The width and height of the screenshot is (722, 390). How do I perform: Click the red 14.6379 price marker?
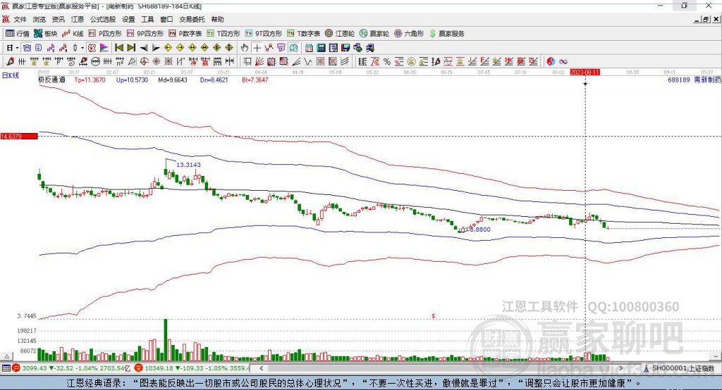tap(19, 136)
